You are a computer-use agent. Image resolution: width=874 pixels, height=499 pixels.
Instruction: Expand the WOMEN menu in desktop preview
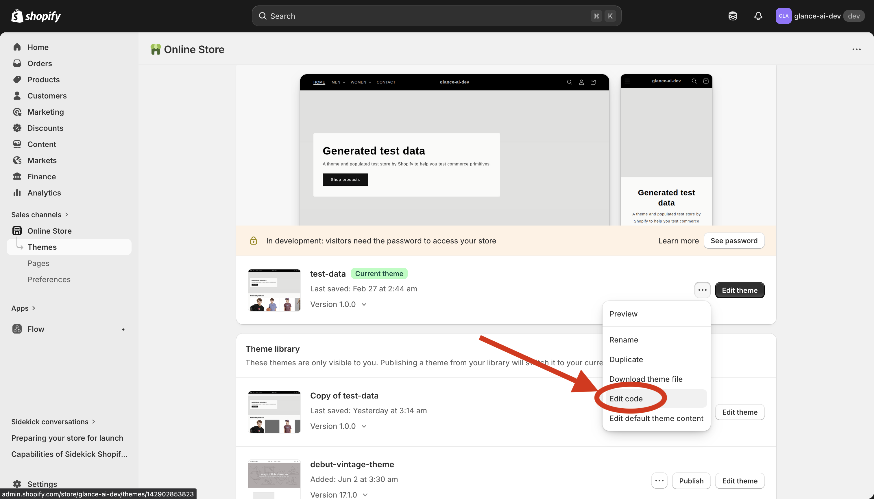point(361,82)
